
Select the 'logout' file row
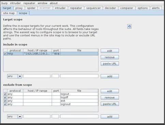[x=79, y=94]
